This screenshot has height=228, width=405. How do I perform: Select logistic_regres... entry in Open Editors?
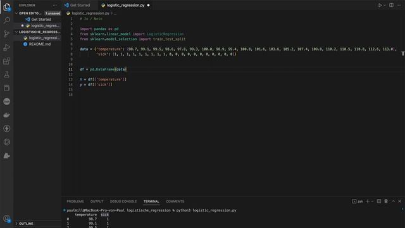pos(37,25)
